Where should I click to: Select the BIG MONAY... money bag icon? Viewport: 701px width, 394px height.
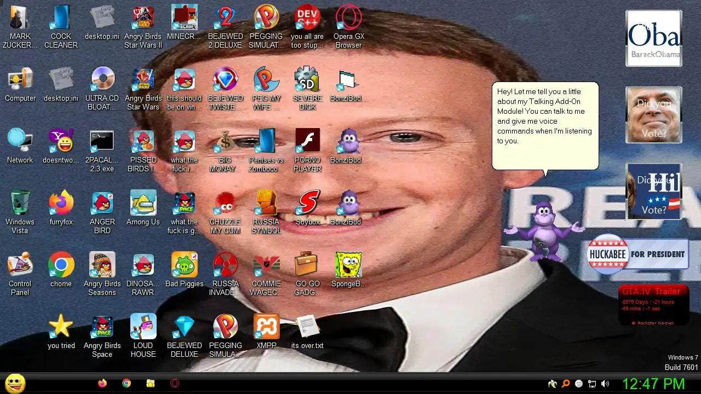point(225,151)
